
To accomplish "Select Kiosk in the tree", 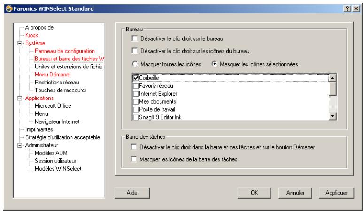I will click(x=32, y=35).
